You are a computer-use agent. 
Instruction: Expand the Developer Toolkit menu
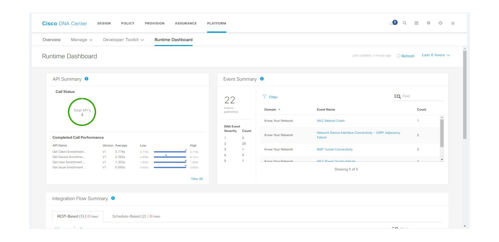(x=123, y=40)
